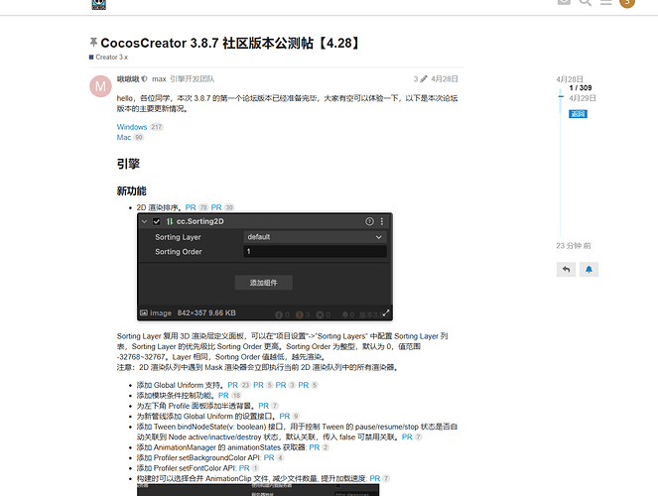The image size is (658, 496).
Task: Click the Sorting Order label in the image
Action: [179, 252]
